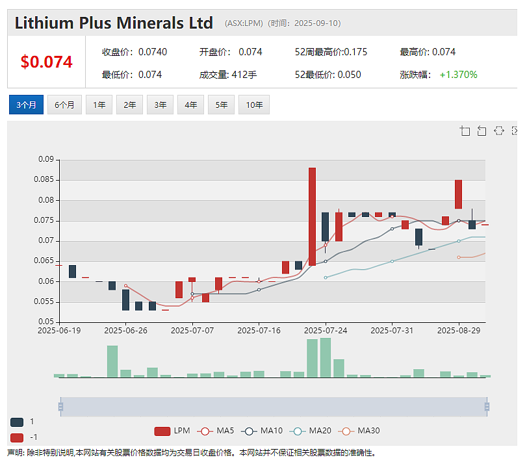Click the middle of the data zoom slider bar
The image size is (527, 473).
coord(274,407)
